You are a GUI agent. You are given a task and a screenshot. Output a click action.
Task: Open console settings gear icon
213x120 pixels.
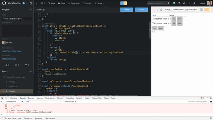pyautogui.click(x=211, y=102)
